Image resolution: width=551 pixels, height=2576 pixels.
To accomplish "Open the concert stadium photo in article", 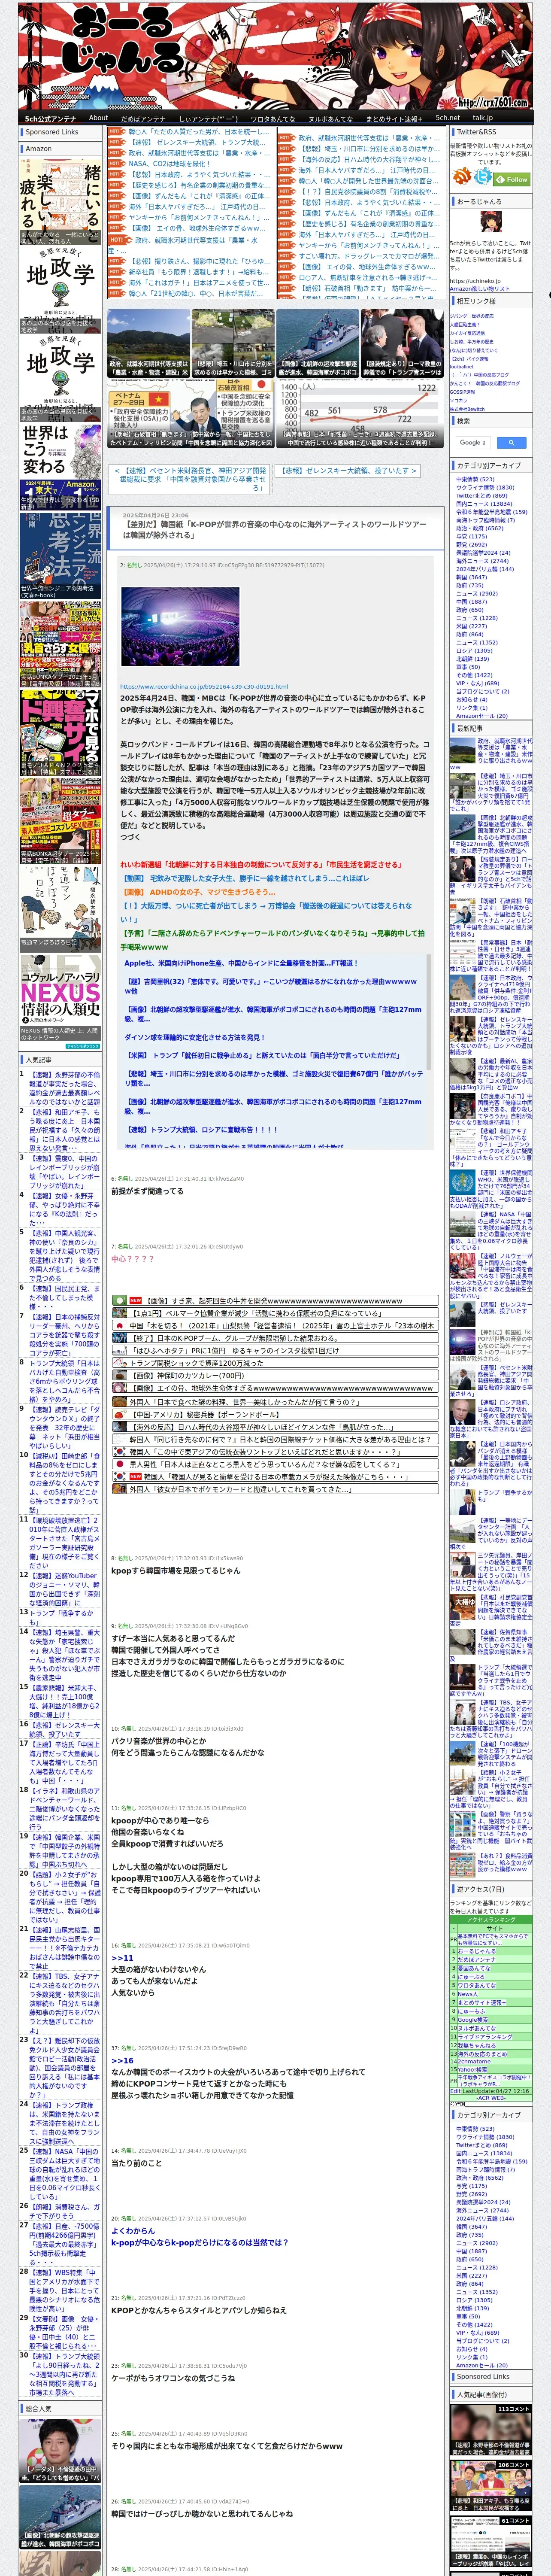I will click(x=180, y=626).
